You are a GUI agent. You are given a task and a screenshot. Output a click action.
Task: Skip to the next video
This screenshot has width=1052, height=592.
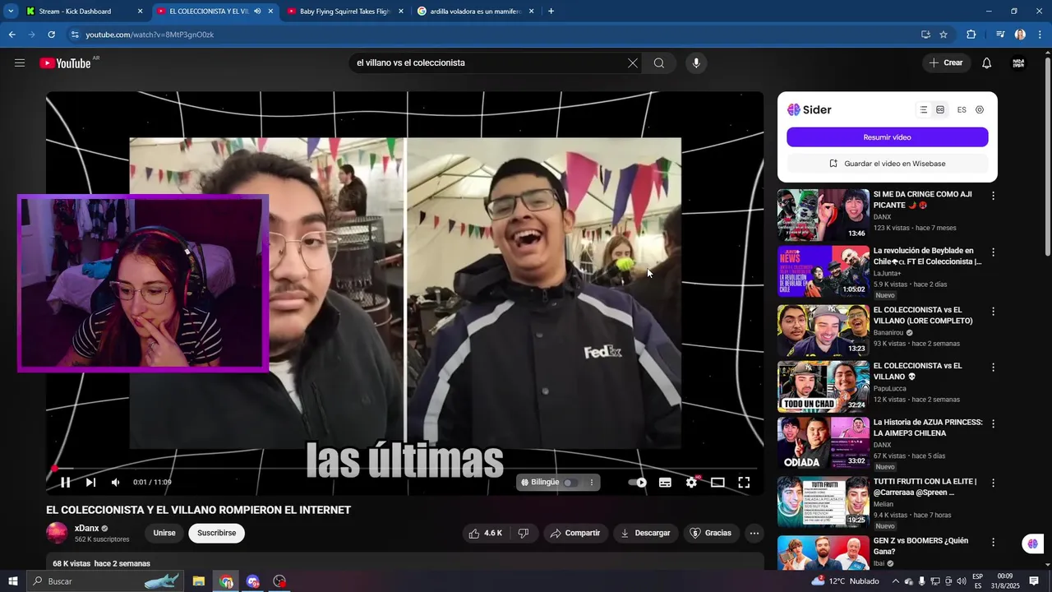90,483
